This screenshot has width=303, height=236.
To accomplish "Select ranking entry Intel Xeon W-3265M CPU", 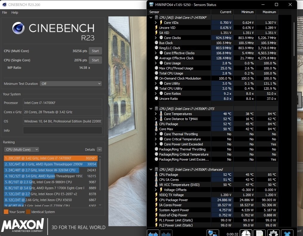I will pyautogui.click(x=51, y=170).
